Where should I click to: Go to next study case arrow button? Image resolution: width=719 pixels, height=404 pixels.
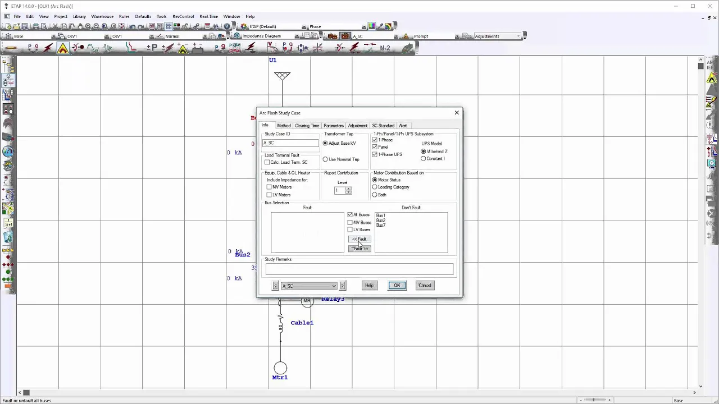tap(343, 286)
